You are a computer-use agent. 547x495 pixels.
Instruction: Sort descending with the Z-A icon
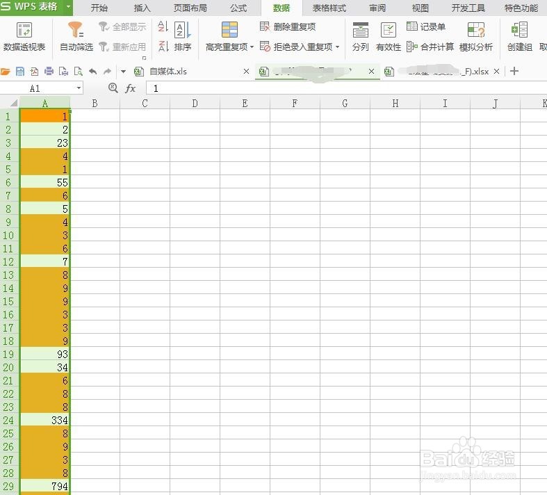coord(163,46)
